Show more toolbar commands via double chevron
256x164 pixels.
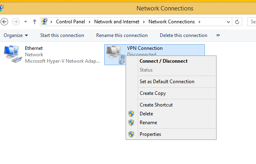pos(218,35)
